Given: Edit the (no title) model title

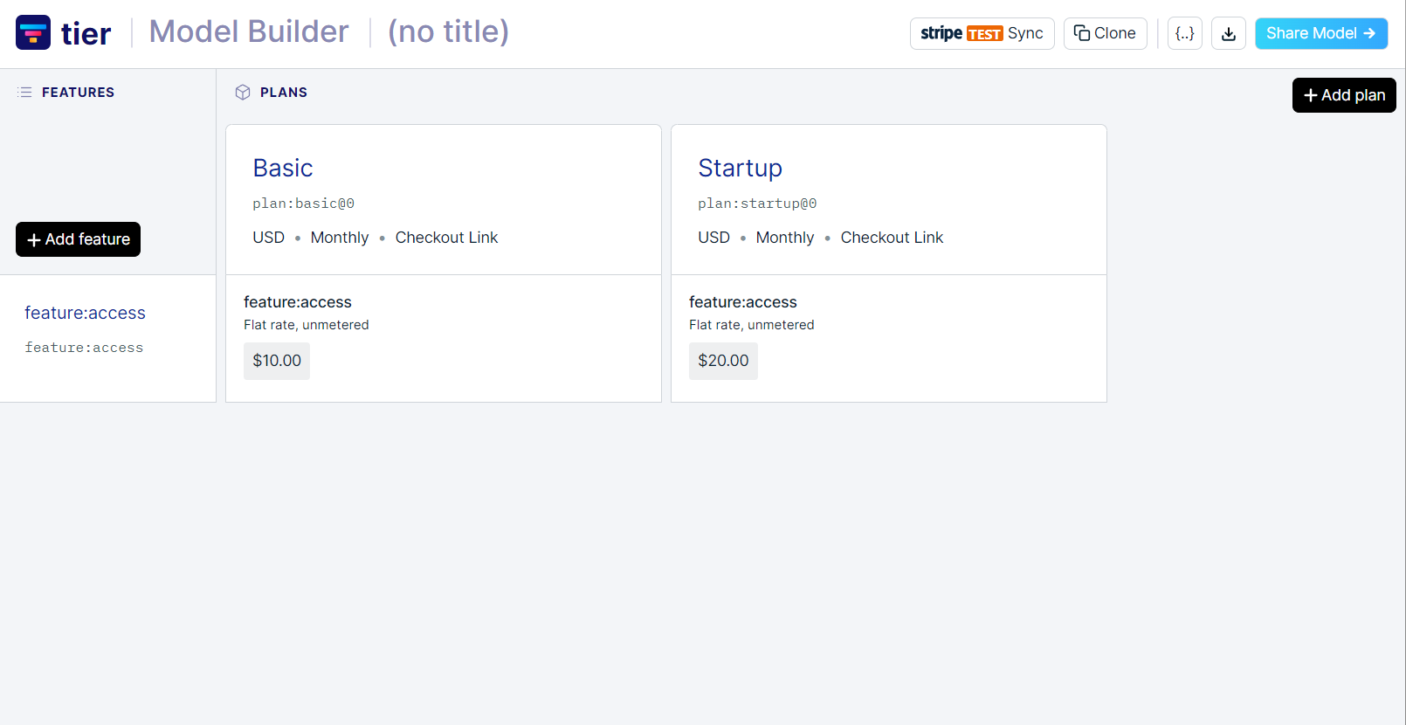Looking at the screenshot, I should (x=448, y=31).
